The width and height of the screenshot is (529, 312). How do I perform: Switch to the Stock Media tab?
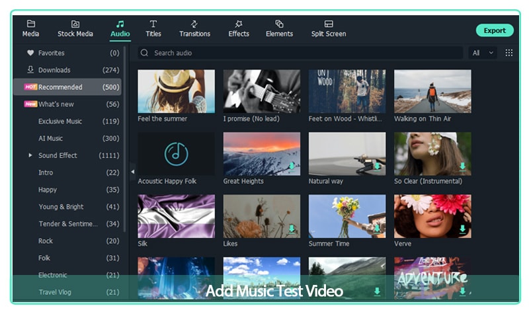[75, 28]
